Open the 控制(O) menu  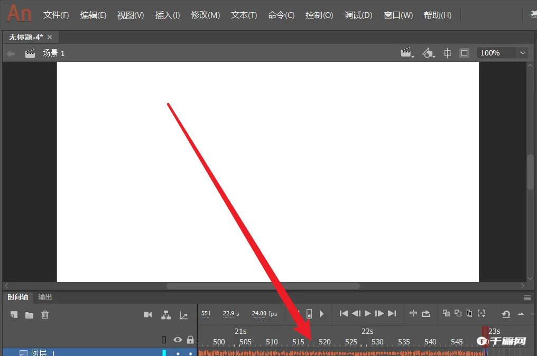(x=319, y=15)
